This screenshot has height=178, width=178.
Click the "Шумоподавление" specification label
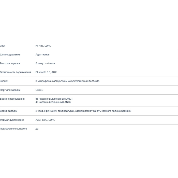click(10, 55)
